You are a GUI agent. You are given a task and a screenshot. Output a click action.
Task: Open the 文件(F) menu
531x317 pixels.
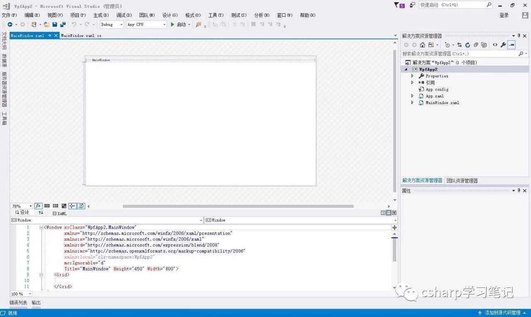9,15
